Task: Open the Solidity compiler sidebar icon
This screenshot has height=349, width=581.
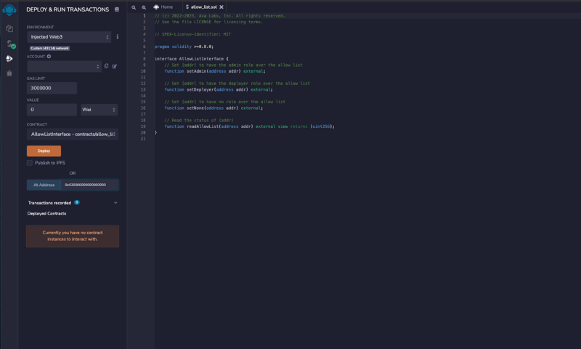Action: coord(10,44)
